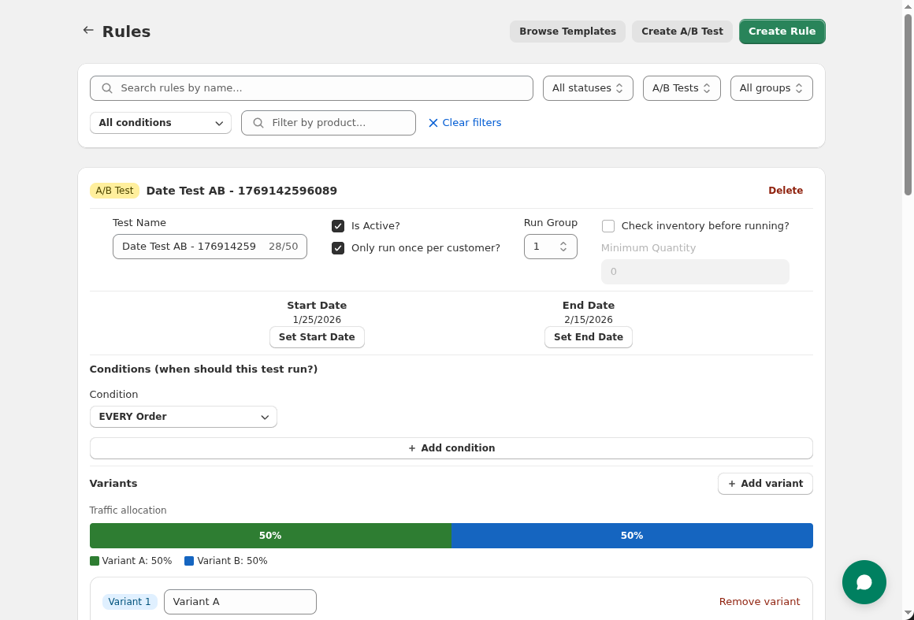Open the A/B Tests filter
914x620 pixels.
[x=681, y=87]
